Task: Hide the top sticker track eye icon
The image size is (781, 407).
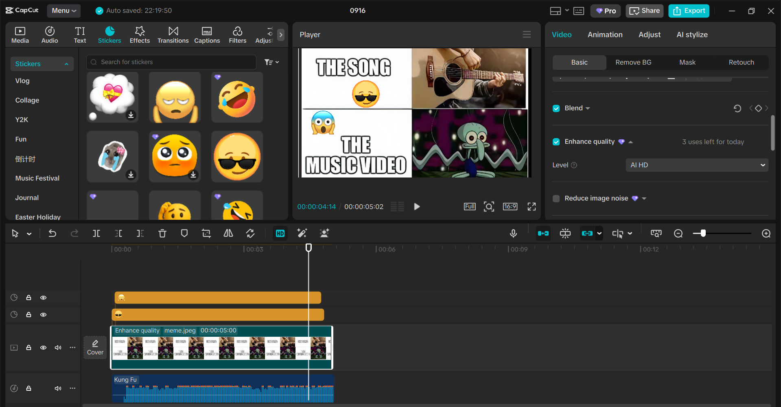Action: pyautogui.click(x=43, y=298)
